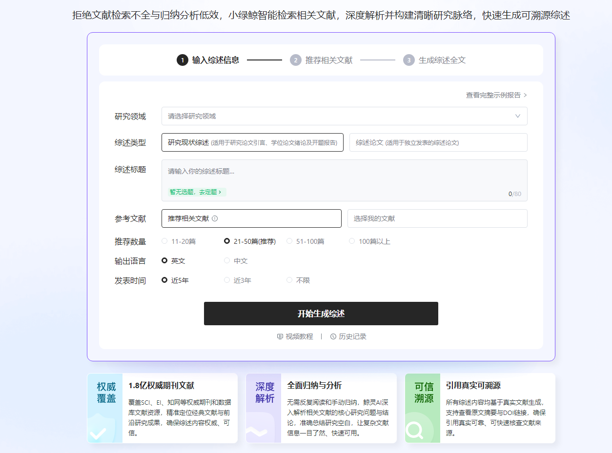Click the 输入综述信息 step label

coord(216,60)
